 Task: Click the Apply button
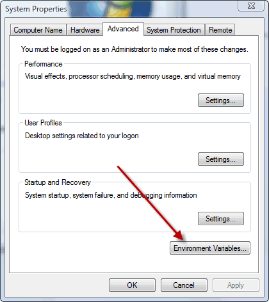tap(236, 285)
